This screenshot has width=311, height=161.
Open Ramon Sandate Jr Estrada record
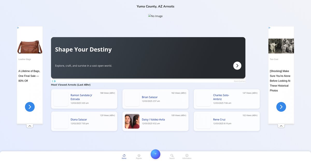tap(81, 97)
